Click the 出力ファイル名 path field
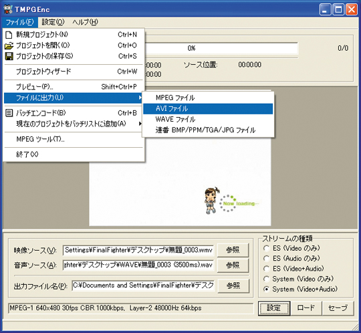 (143, 286)
